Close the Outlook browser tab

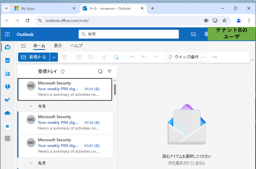point(142,8)
